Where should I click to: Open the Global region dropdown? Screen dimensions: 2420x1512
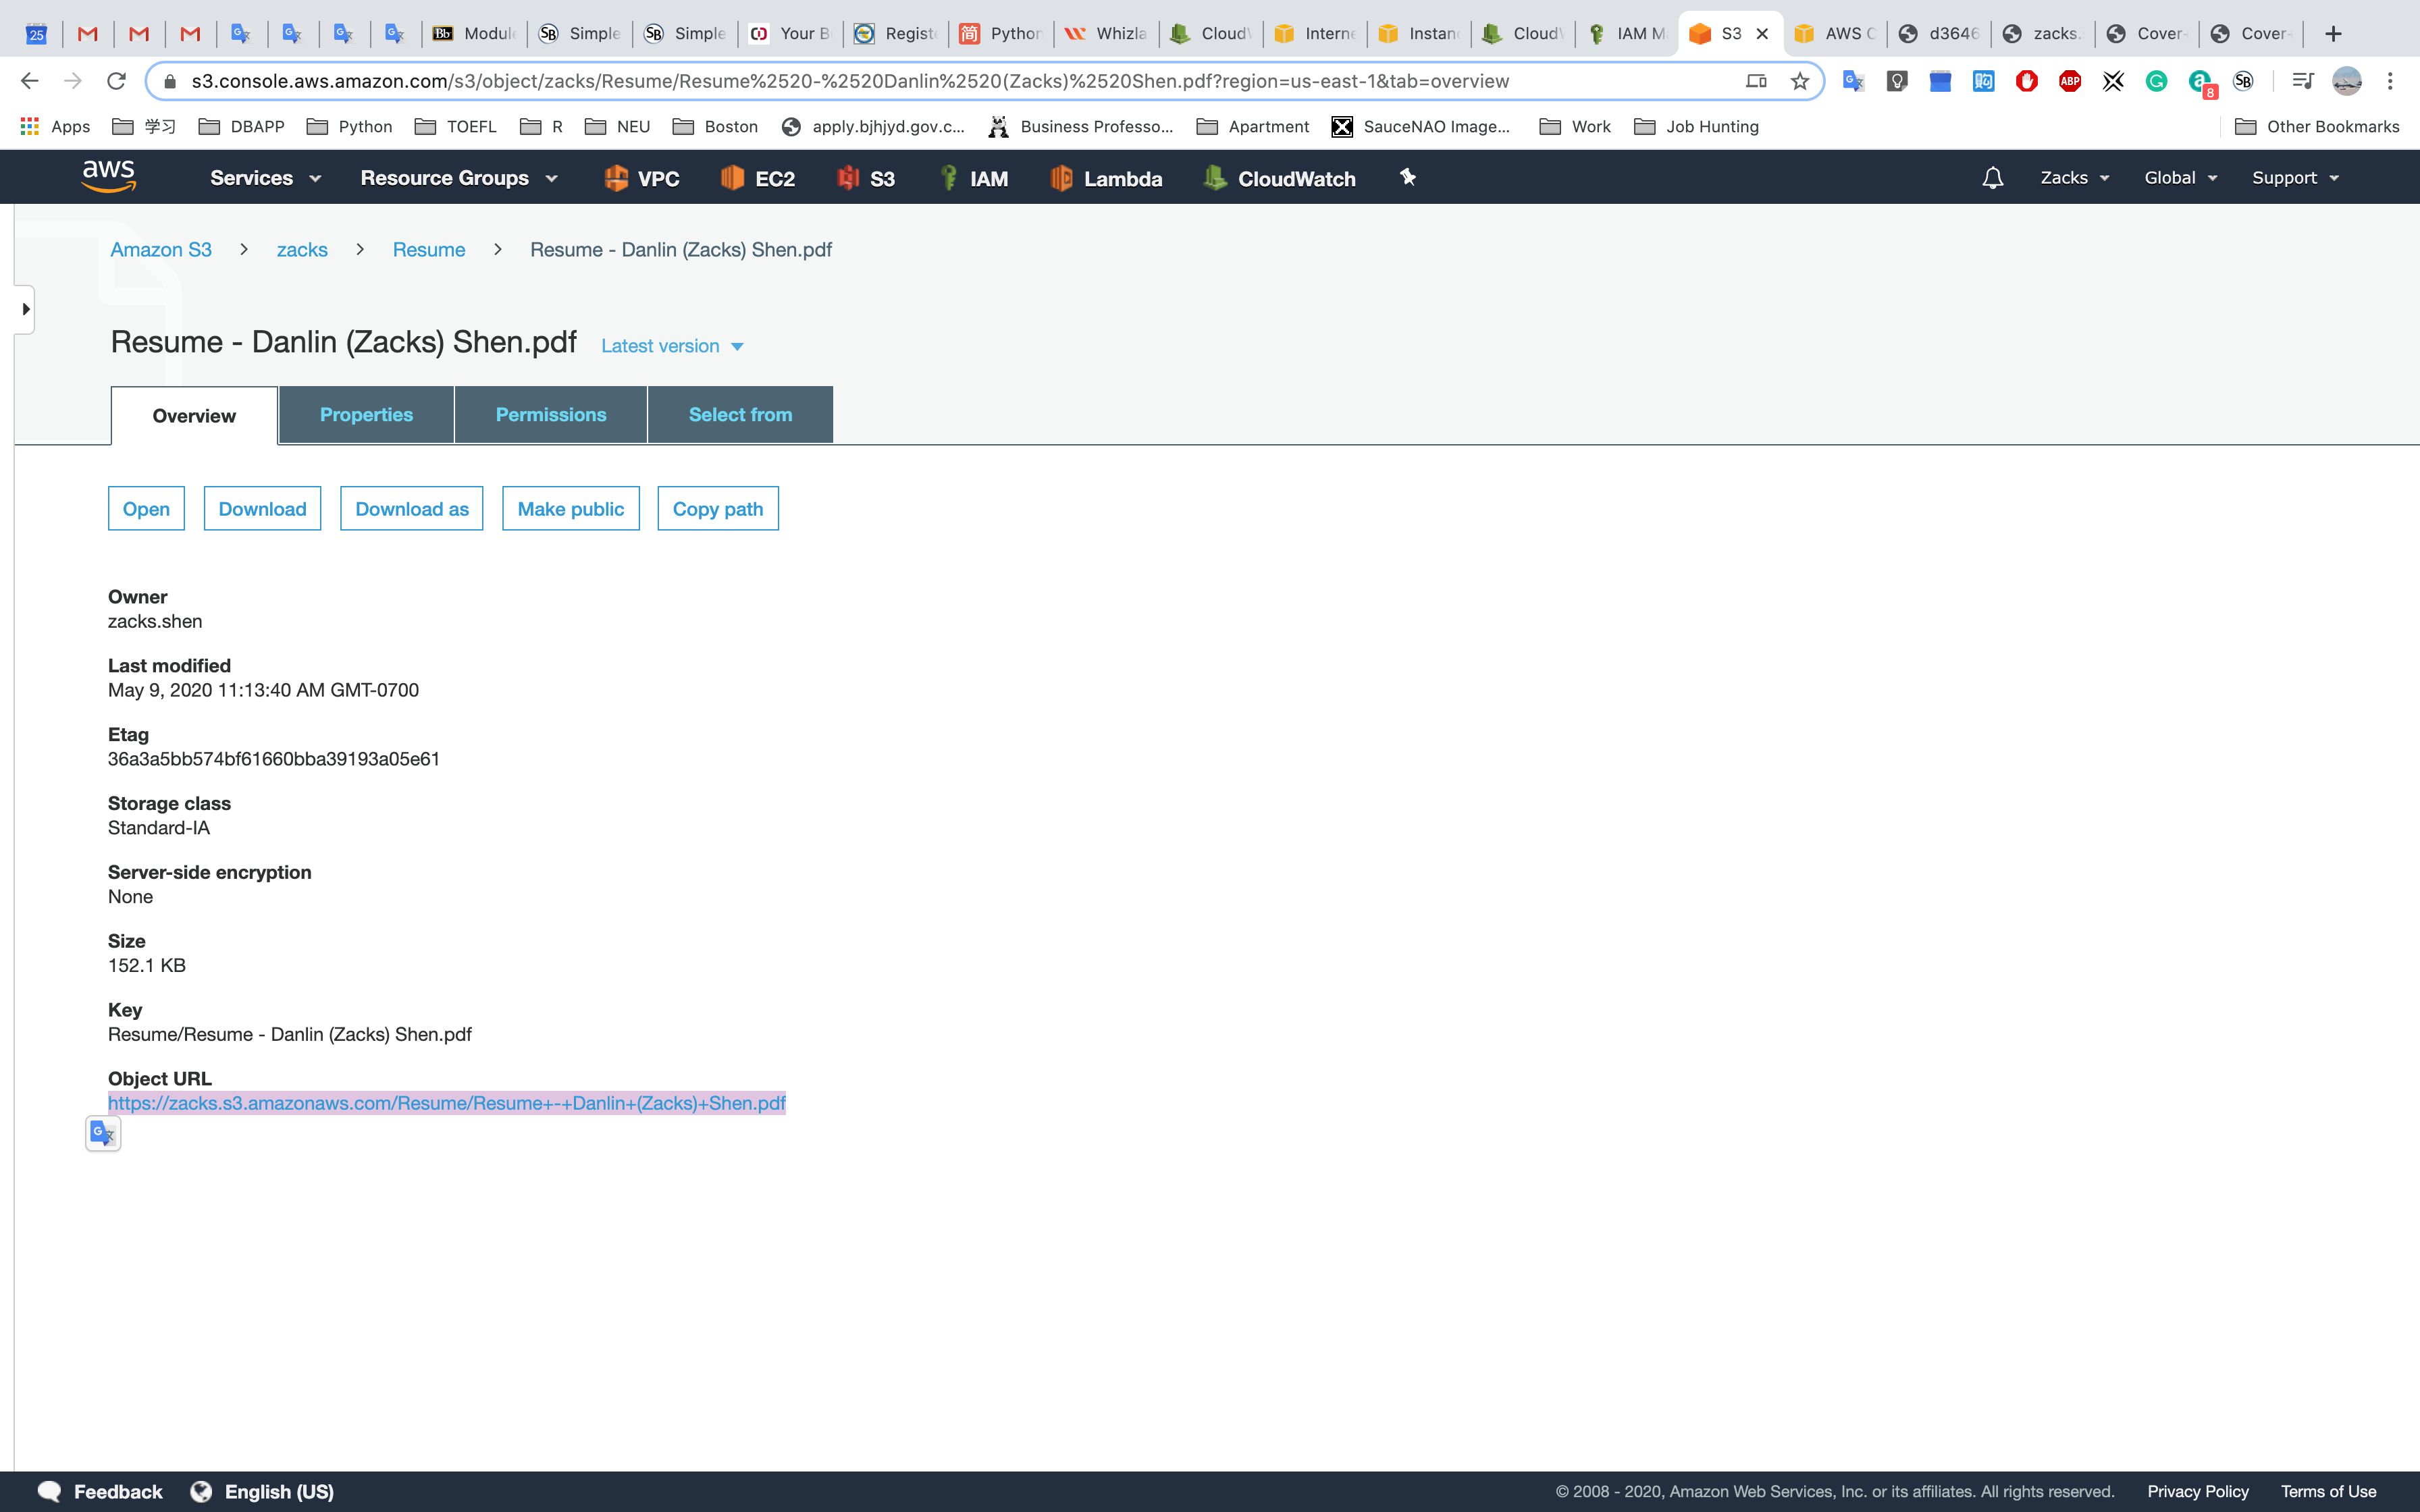[2180, 178]
